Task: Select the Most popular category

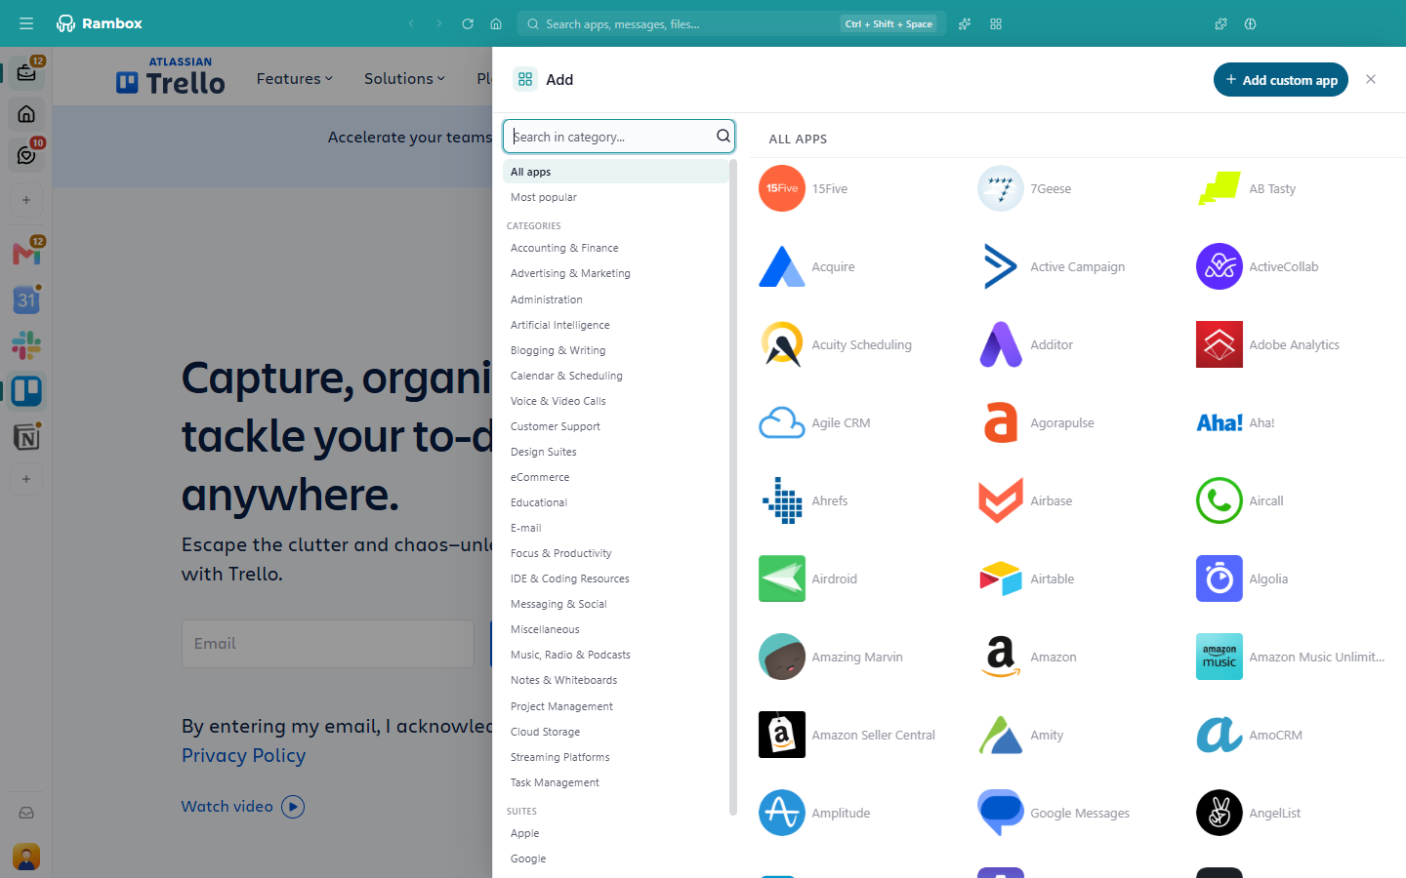Action: 615,197
